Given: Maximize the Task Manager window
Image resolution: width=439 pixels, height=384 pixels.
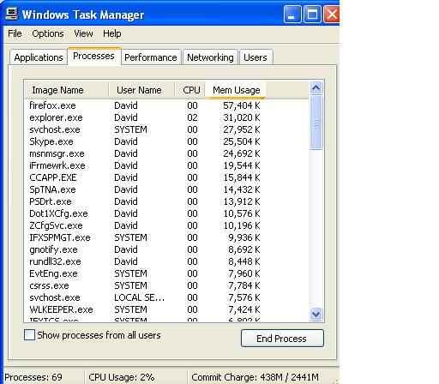Looking at the screenshot, I should point(312,15).
